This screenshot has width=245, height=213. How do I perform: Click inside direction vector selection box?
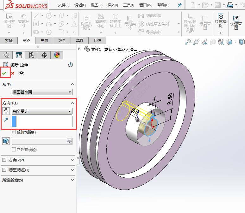point(44,121)
